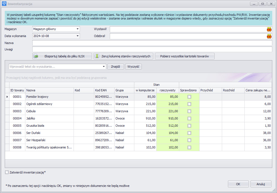
Task: Click the app logo icon in title bar
Action: pyautogui.click(x=4, y=4)
